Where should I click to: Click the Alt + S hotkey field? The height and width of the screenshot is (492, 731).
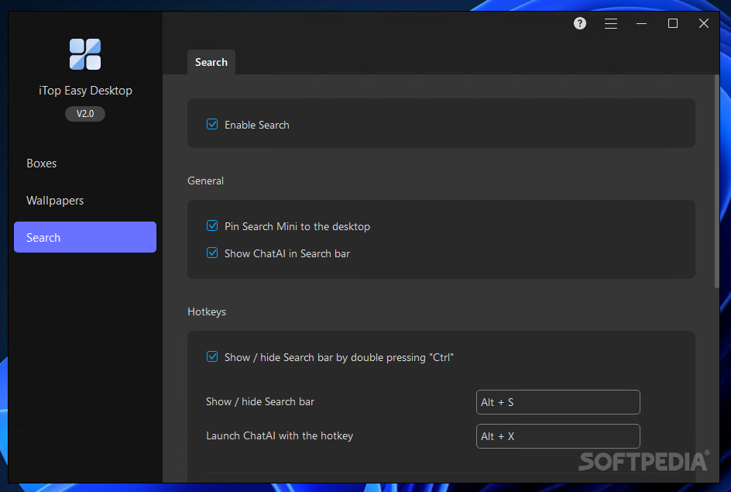(558, 402)
